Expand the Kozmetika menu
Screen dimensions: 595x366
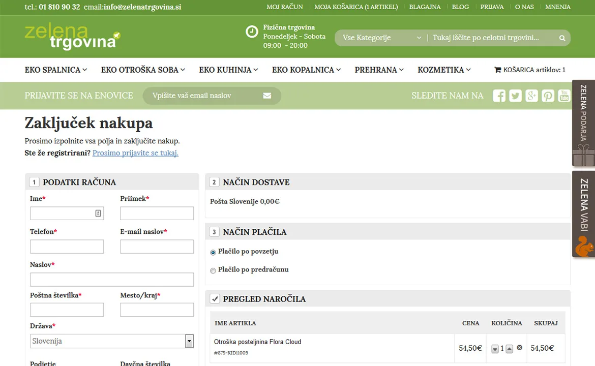point(444,70)
